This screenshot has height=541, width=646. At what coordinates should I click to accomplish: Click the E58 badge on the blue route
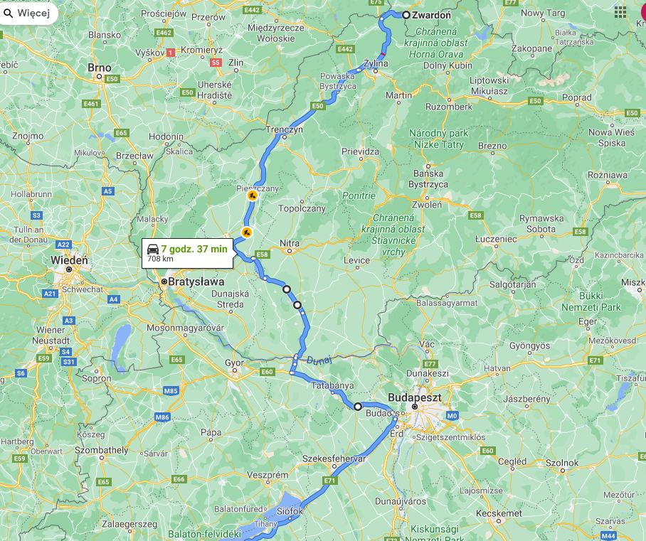point(263,255)
